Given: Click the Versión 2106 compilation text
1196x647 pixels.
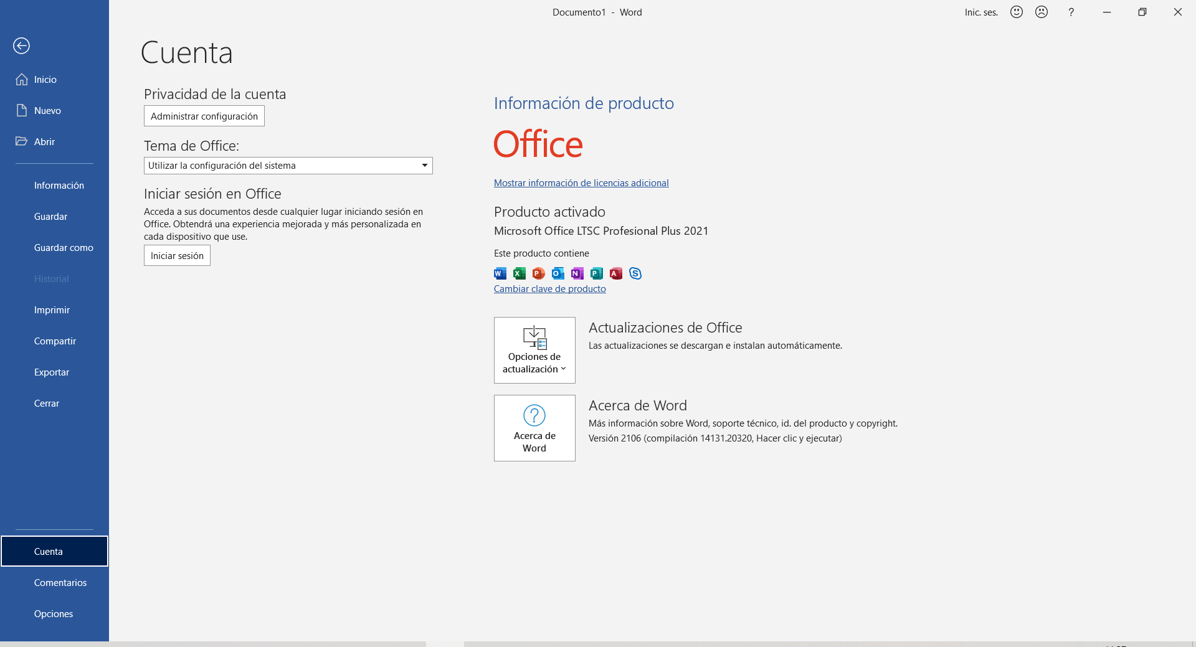Looking at the screenshot, I should pos(715,438).
